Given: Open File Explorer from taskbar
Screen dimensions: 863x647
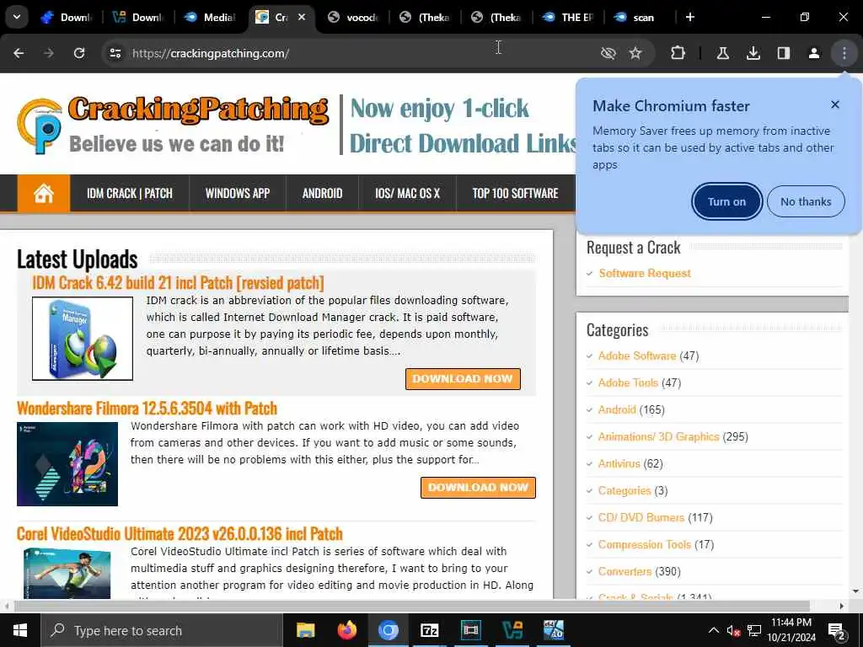Looking at the screenshot, I should tap(305, 630).
